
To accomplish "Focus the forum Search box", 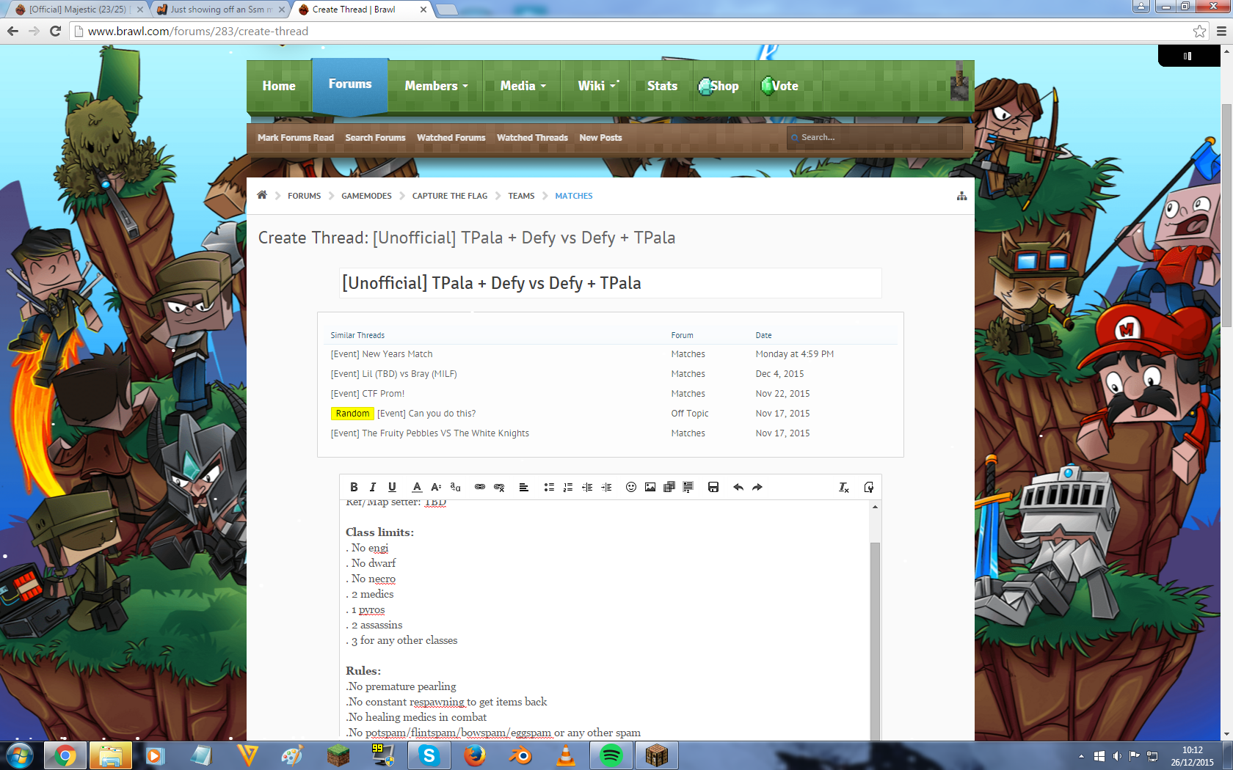I will tap(875, 137).
